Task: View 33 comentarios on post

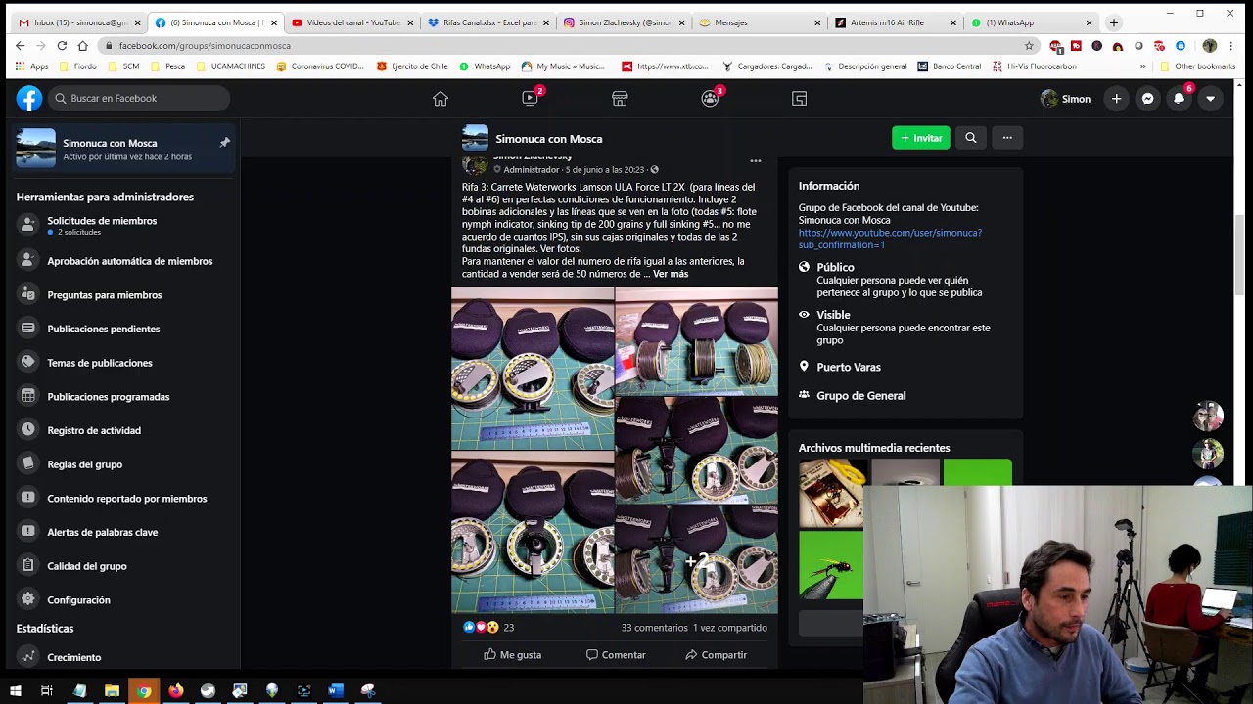Action: tap(654, 628)
